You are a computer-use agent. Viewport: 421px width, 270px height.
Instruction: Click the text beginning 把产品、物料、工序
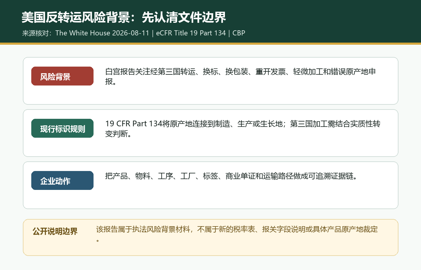231,176
